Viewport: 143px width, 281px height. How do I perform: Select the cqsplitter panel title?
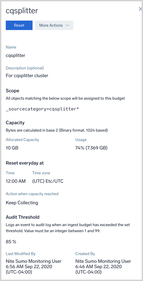(x=22, y=11)
